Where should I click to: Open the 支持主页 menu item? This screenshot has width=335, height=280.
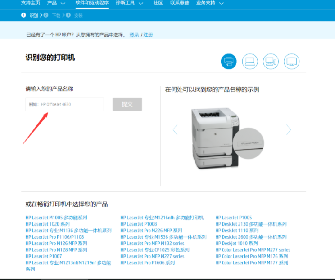point(30,3)
